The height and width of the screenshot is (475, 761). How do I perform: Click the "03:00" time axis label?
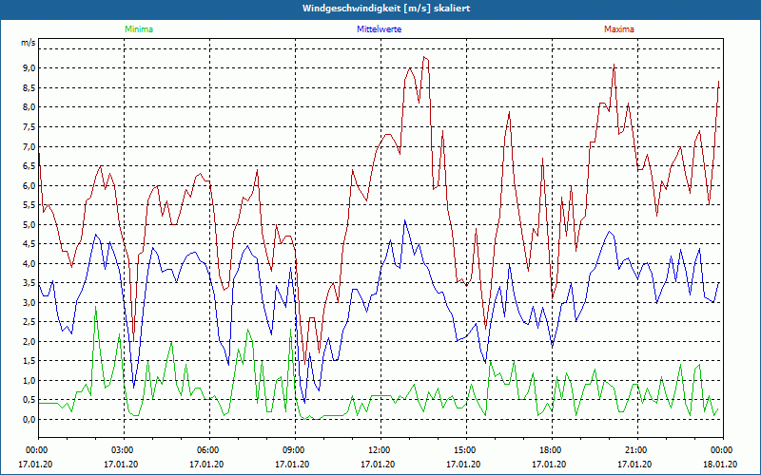[124, 450]
